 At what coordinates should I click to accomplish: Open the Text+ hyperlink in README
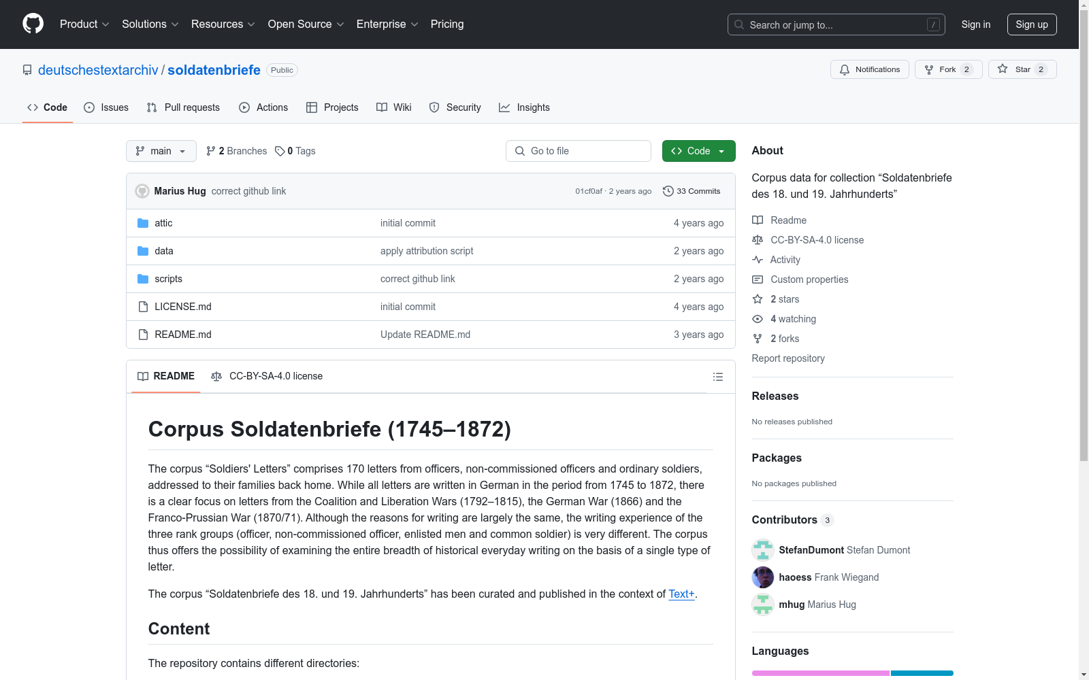681,594
